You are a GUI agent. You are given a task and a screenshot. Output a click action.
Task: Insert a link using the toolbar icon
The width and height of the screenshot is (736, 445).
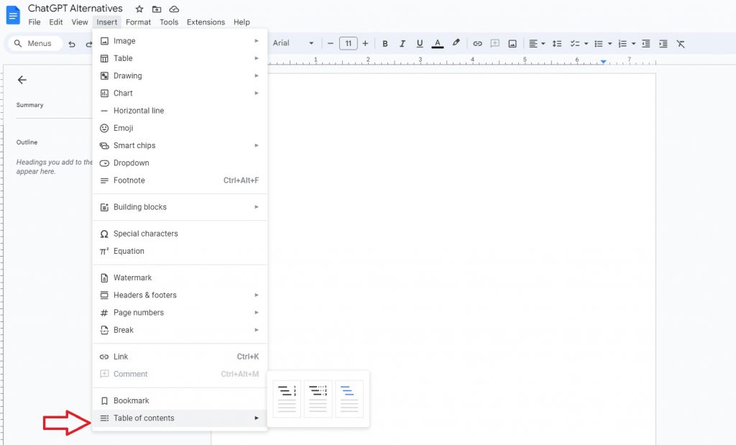click(477, 43)
